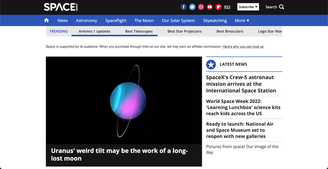The image size is (328, 169).
Task: Click the LATEST NEWS heading
Action: point(233,64)
